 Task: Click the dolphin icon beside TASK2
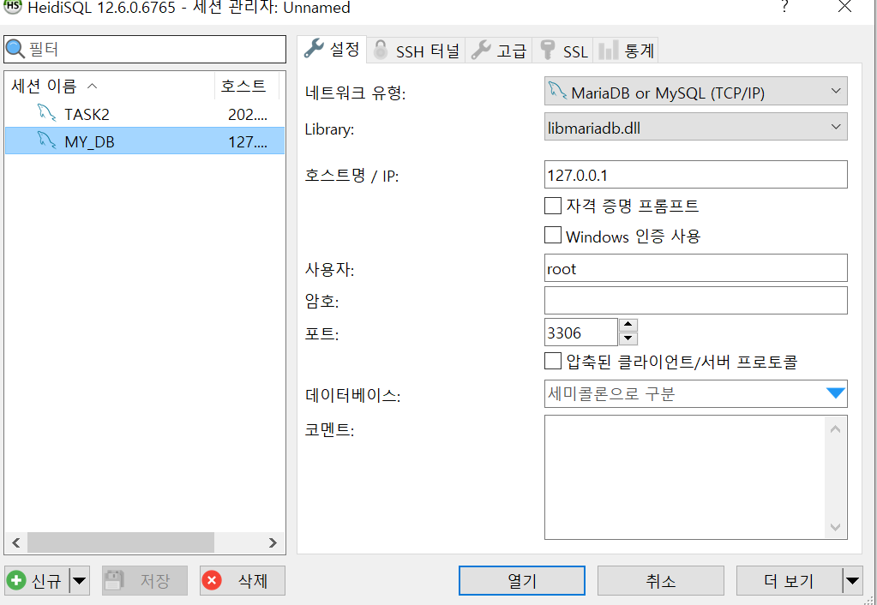[47, 113]
